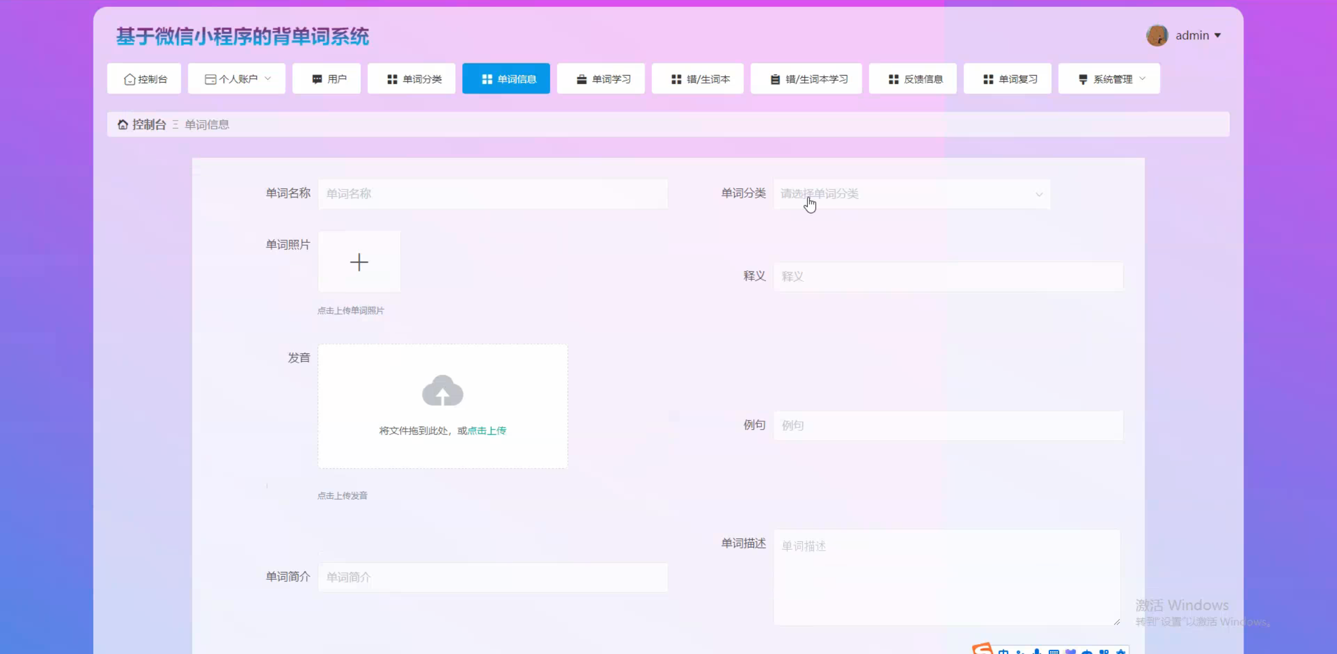
Task: Open the admin user dropdown arrow
Action: 1217,35
